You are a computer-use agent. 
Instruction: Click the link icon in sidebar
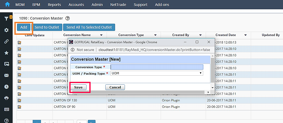pos(6,41)
